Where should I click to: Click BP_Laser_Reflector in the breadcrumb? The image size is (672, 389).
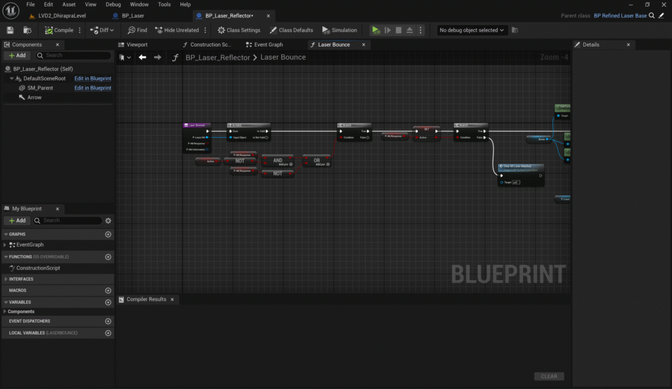click(x=218, y=58)
